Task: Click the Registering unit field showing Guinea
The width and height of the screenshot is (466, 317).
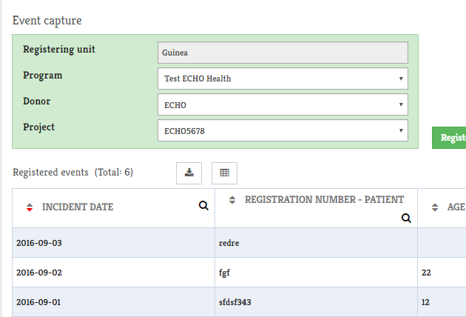Action: click(283, 53)
